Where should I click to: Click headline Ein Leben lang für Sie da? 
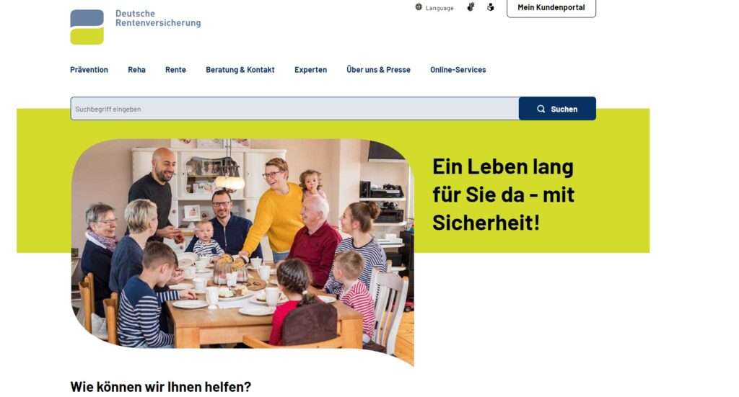point(503,194)
